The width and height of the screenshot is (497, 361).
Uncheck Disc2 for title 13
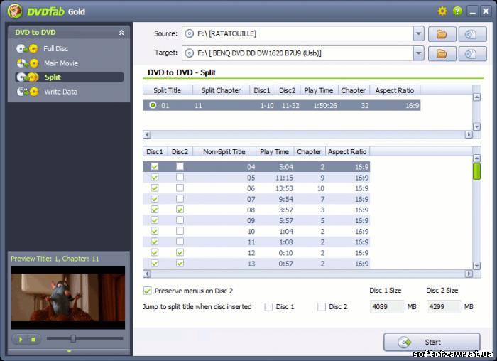point(180,263)
